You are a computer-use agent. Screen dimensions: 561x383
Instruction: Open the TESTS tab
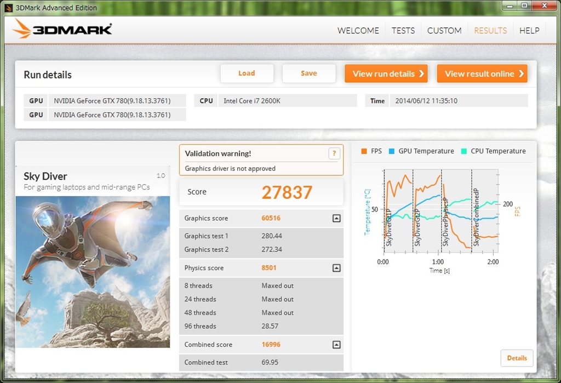[403, 31]
